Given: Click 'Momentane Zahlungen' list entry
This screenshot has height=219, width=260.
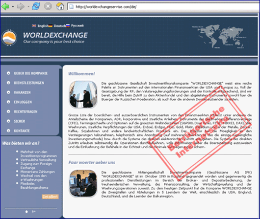Looking at the screenshot, I should tap(38, 172).
